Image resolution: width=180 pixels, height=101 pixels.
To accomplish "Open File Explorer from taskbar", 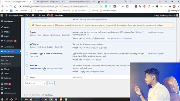I will click(26, 99).
